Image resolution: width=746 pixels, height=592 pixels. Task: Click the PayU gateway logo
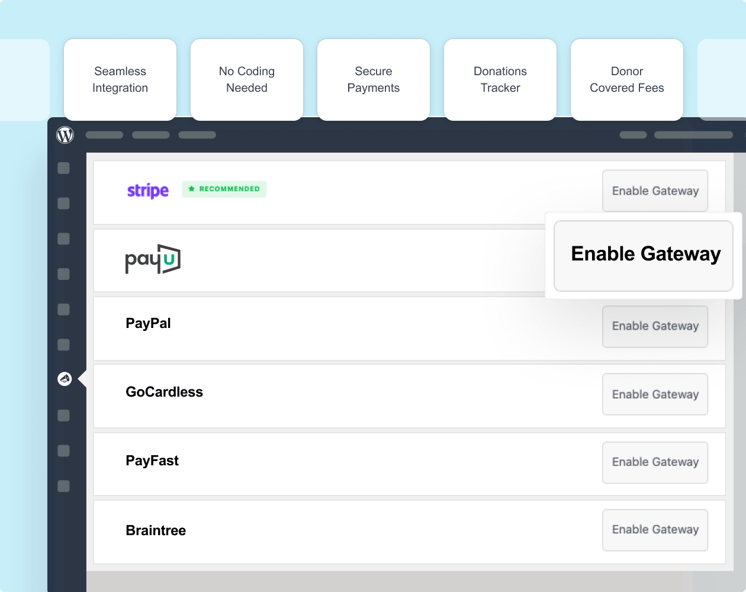[x=153, y=259]
